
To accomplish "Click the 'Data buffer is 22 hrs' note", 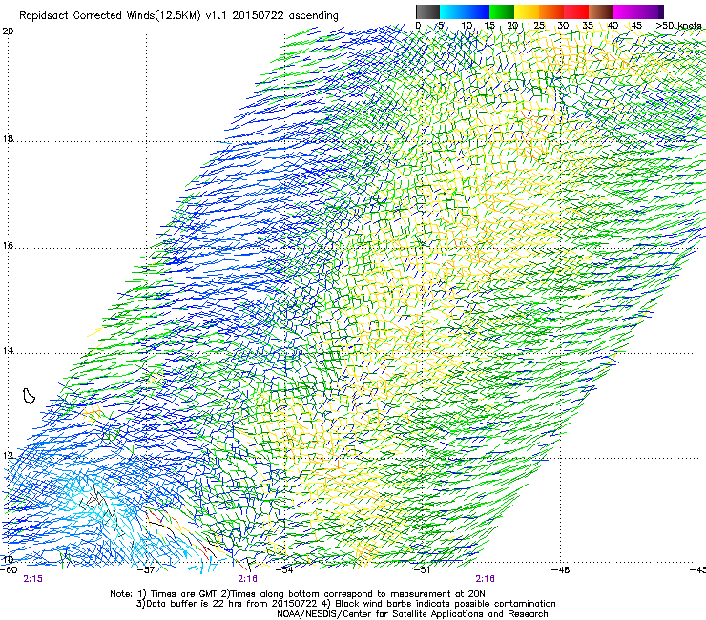I will tap(345, 604).
